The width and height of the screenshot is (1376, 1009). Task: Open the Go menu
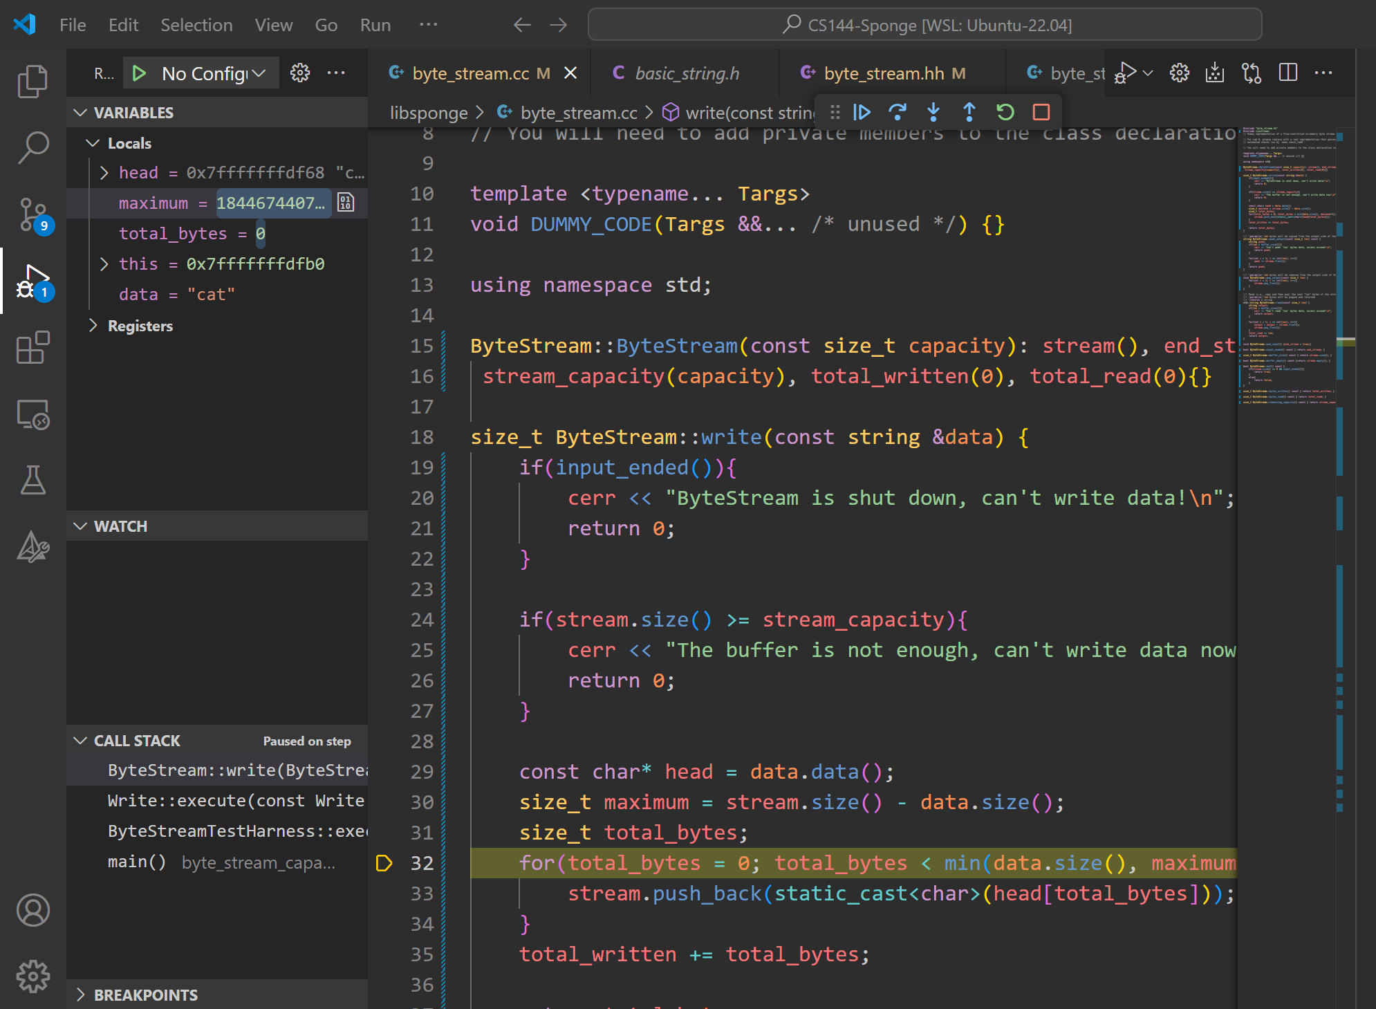[x=326, y=26]
